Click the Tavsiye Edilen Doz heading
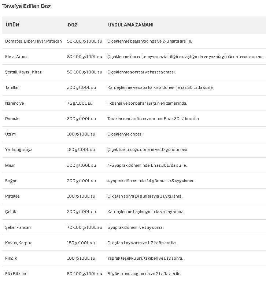This screenshot has height=281, width=266. tap(26, 6)
